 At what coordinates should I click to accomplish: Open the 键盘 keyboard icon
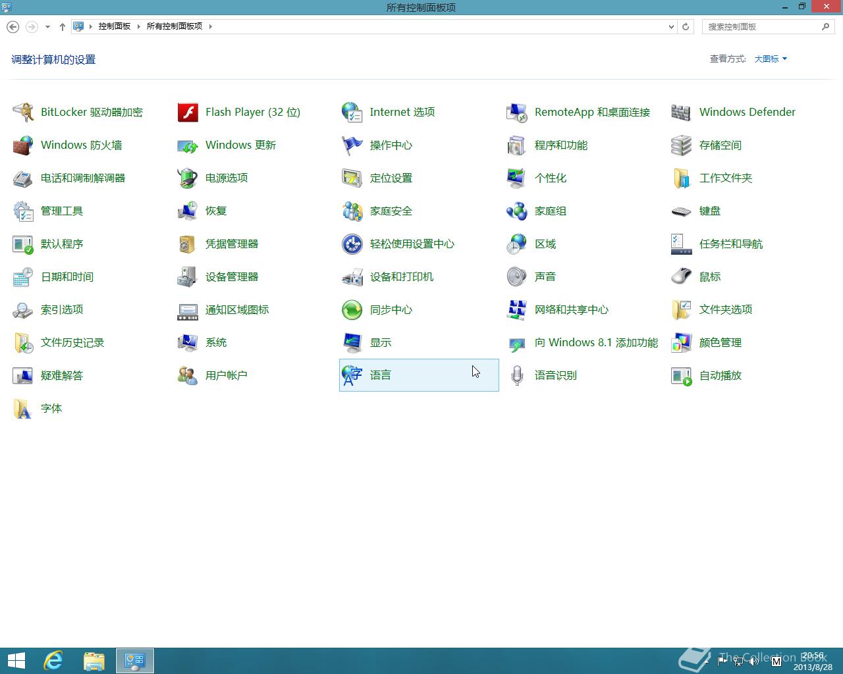[682, 211]
